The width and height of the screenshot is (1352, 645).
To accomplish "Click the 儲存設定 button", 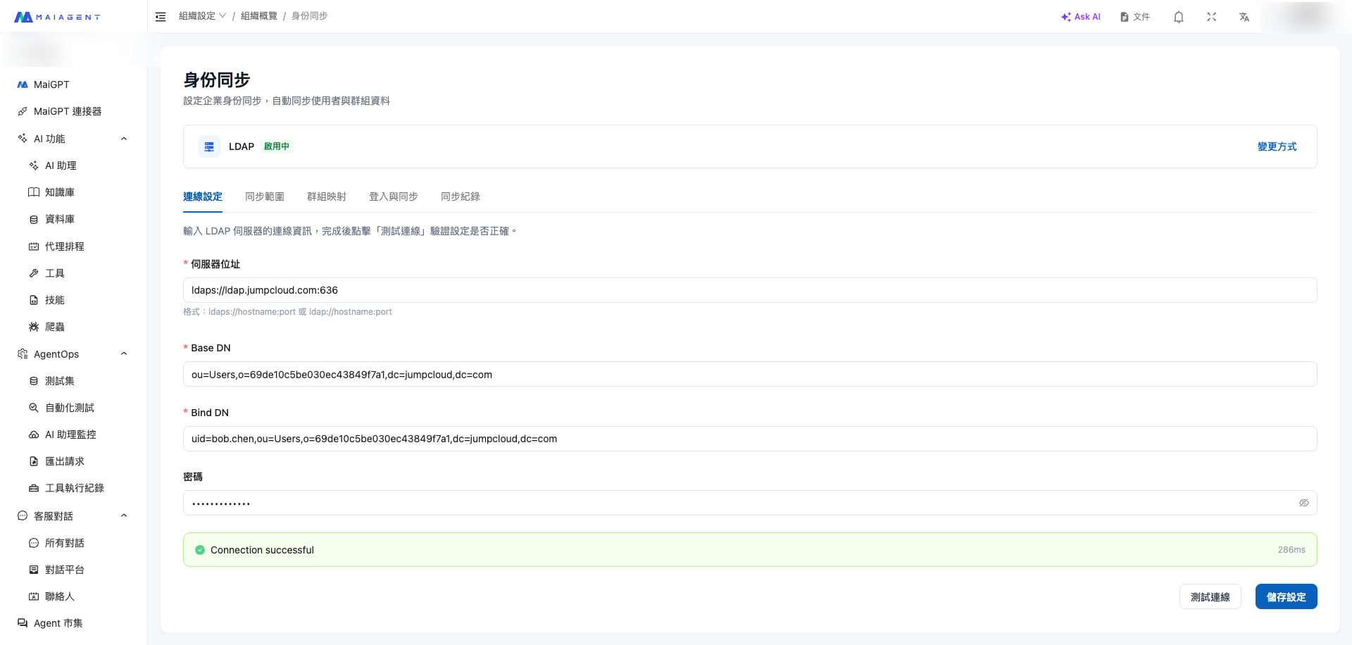I will point(1286,596).
